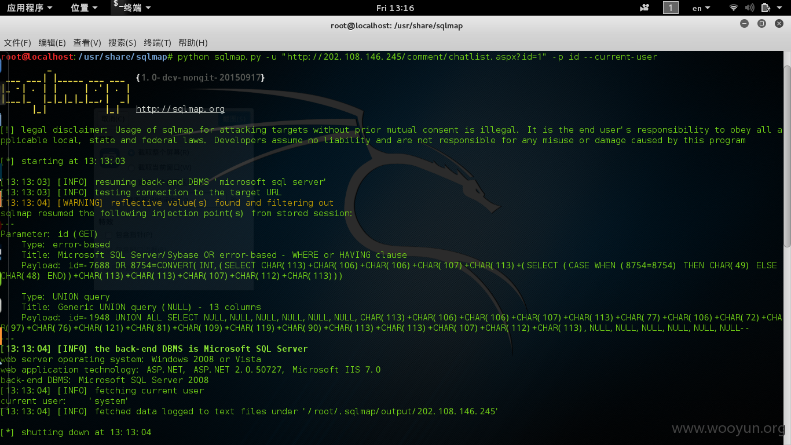Click the 'starting at 13:13:03' line
Screen dimensions: 791x445
pyautogui.click(x=63, y=161)
